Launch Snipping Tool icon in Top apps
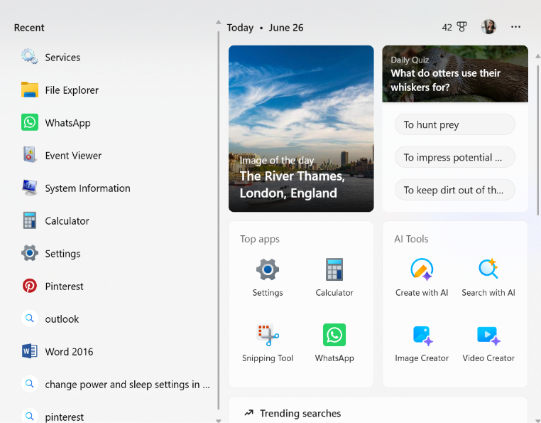 pyautogui.click(x=268, y=335)
